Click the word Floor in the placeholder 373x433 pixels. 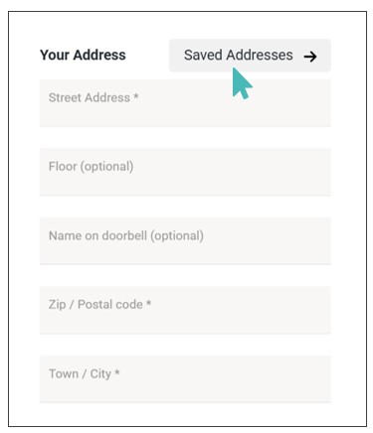pos(63,166)
